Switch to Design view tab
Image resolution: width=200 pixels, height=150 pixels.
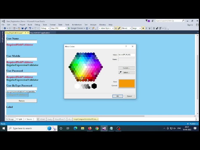point(10,119)
